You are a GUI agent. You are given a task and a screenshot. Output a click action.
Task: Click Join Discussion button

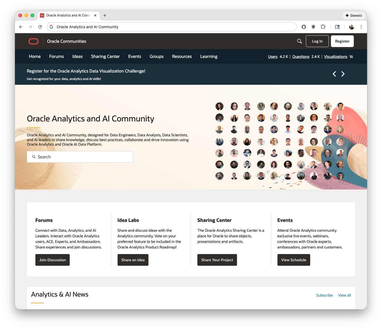[52, 260]
